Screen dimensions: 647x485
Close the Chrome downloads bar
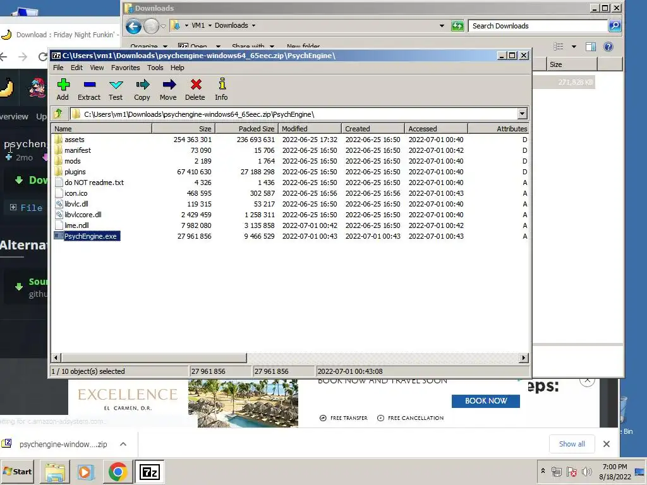click(x=606, y=444)
